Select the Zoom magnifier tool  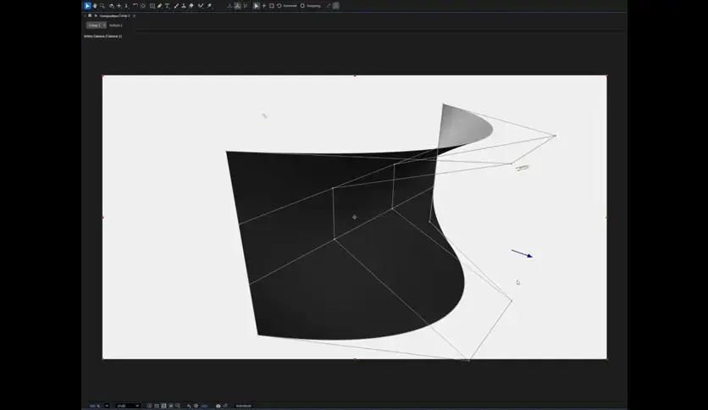(x=102, y=6)
